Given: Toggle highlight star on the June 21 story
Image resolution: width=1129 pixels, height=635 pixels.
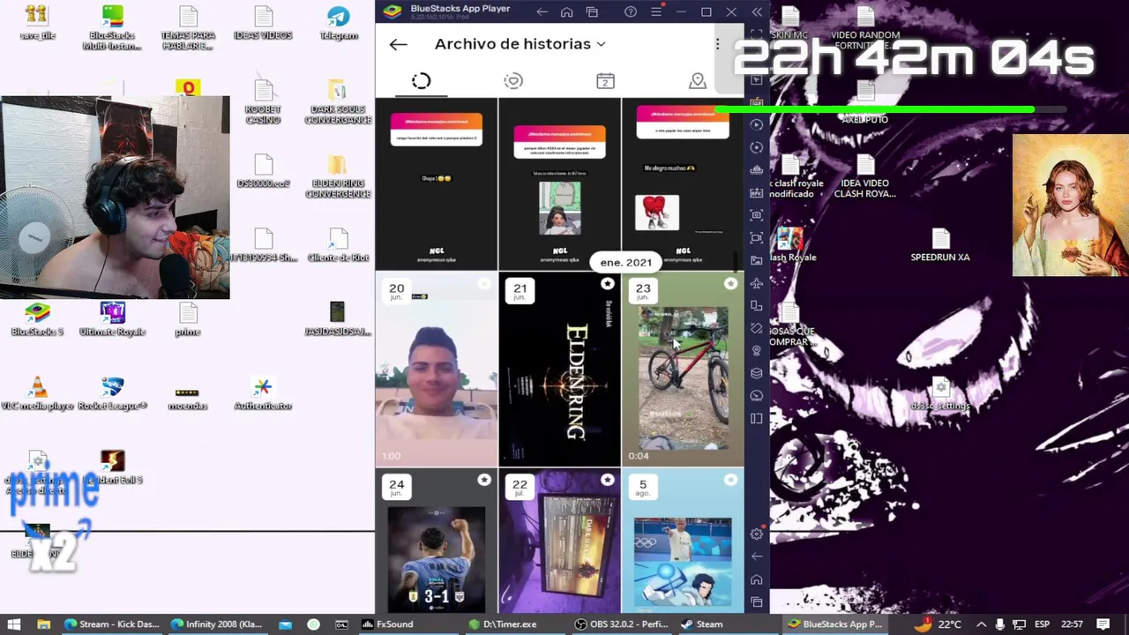Looking at the screenshot, I should coord(608,284).
